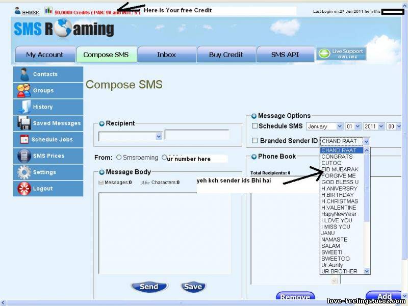Viewport: 408px width, 306px height.
Task: Click the user icon beside BHMSK
Action: tap(18, 11)
